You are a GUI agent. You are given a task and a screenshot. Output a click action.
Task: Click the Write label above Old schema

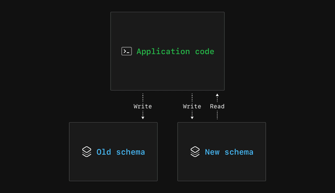click(143, 106)
